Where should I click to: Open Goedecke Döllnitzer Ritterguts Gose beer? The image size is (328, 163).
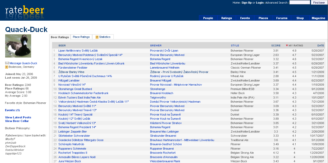coord(81,140)
